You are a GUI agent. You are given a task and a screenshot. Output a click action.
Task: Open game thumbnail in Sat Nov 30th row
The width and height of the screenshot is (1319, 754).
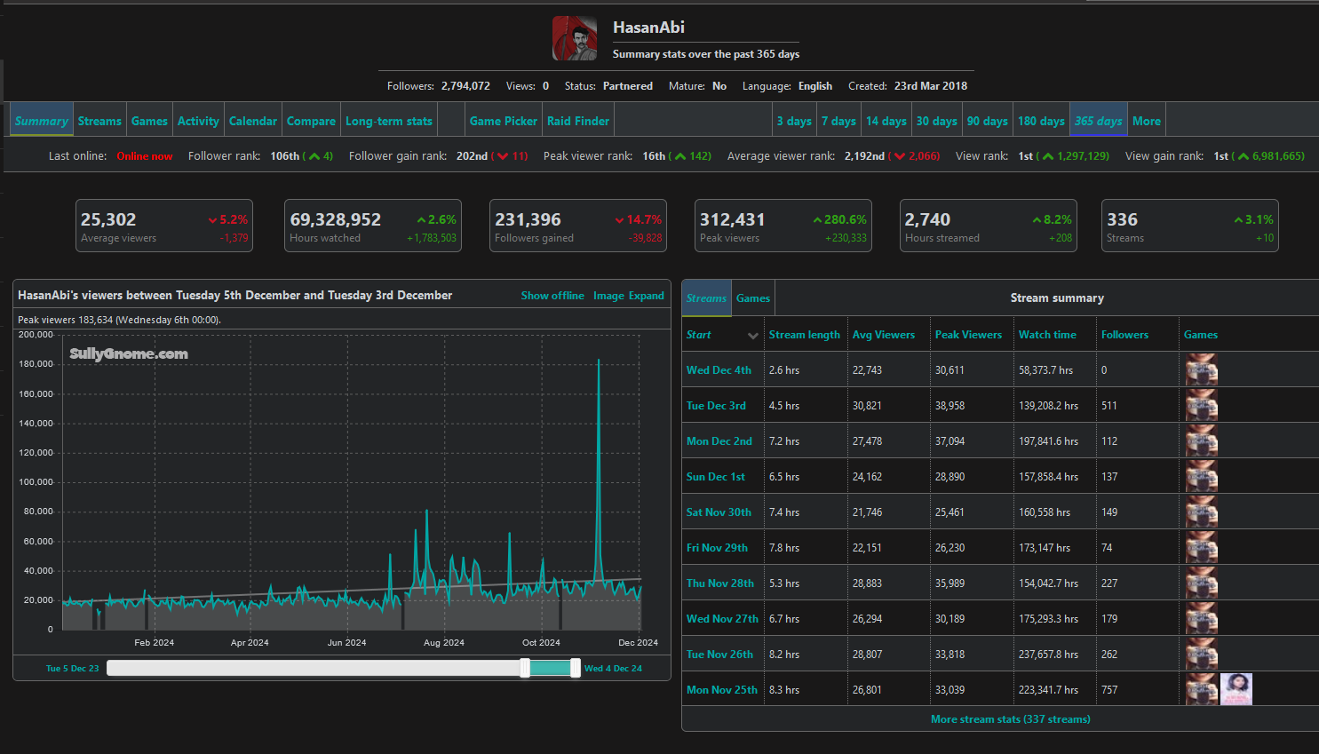1202,512
